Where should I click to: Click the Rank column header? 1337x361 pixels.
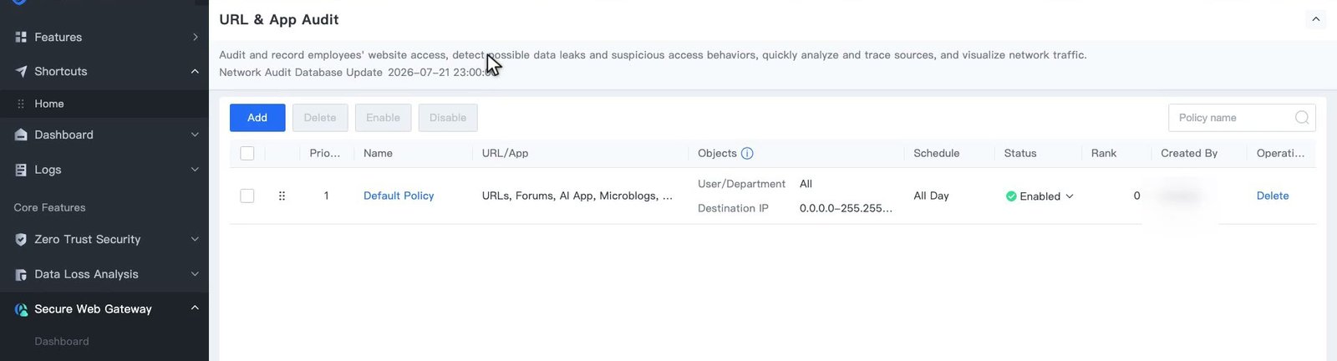(x=1104, y=154)
